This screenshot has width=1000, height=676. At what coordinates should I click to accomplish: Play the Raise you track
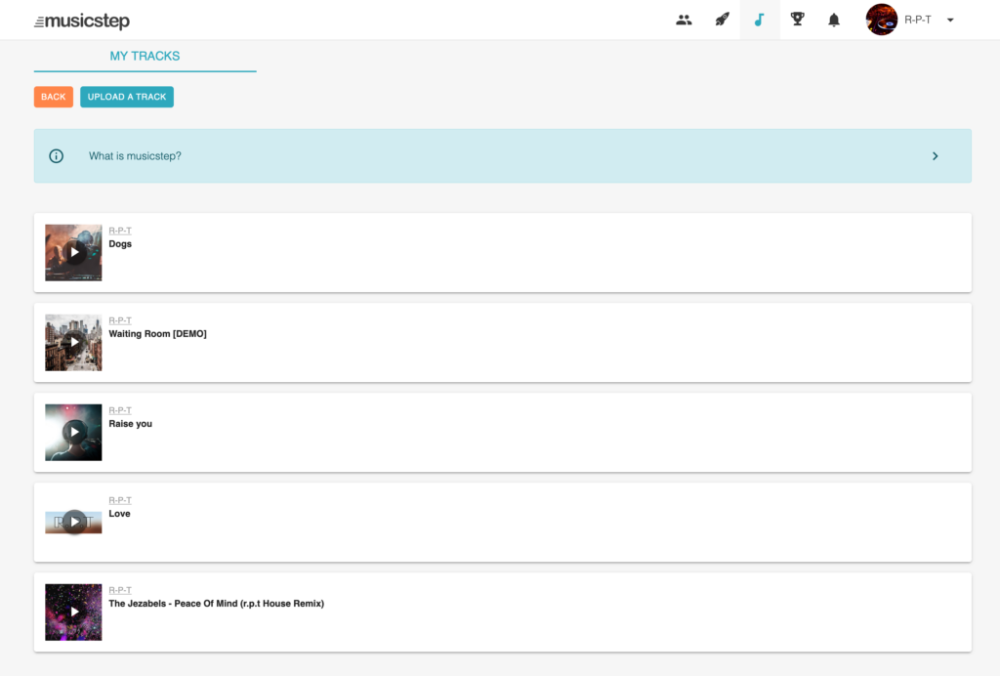coord(74,433)
